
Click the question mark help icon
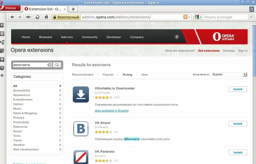tap(177, 37)
